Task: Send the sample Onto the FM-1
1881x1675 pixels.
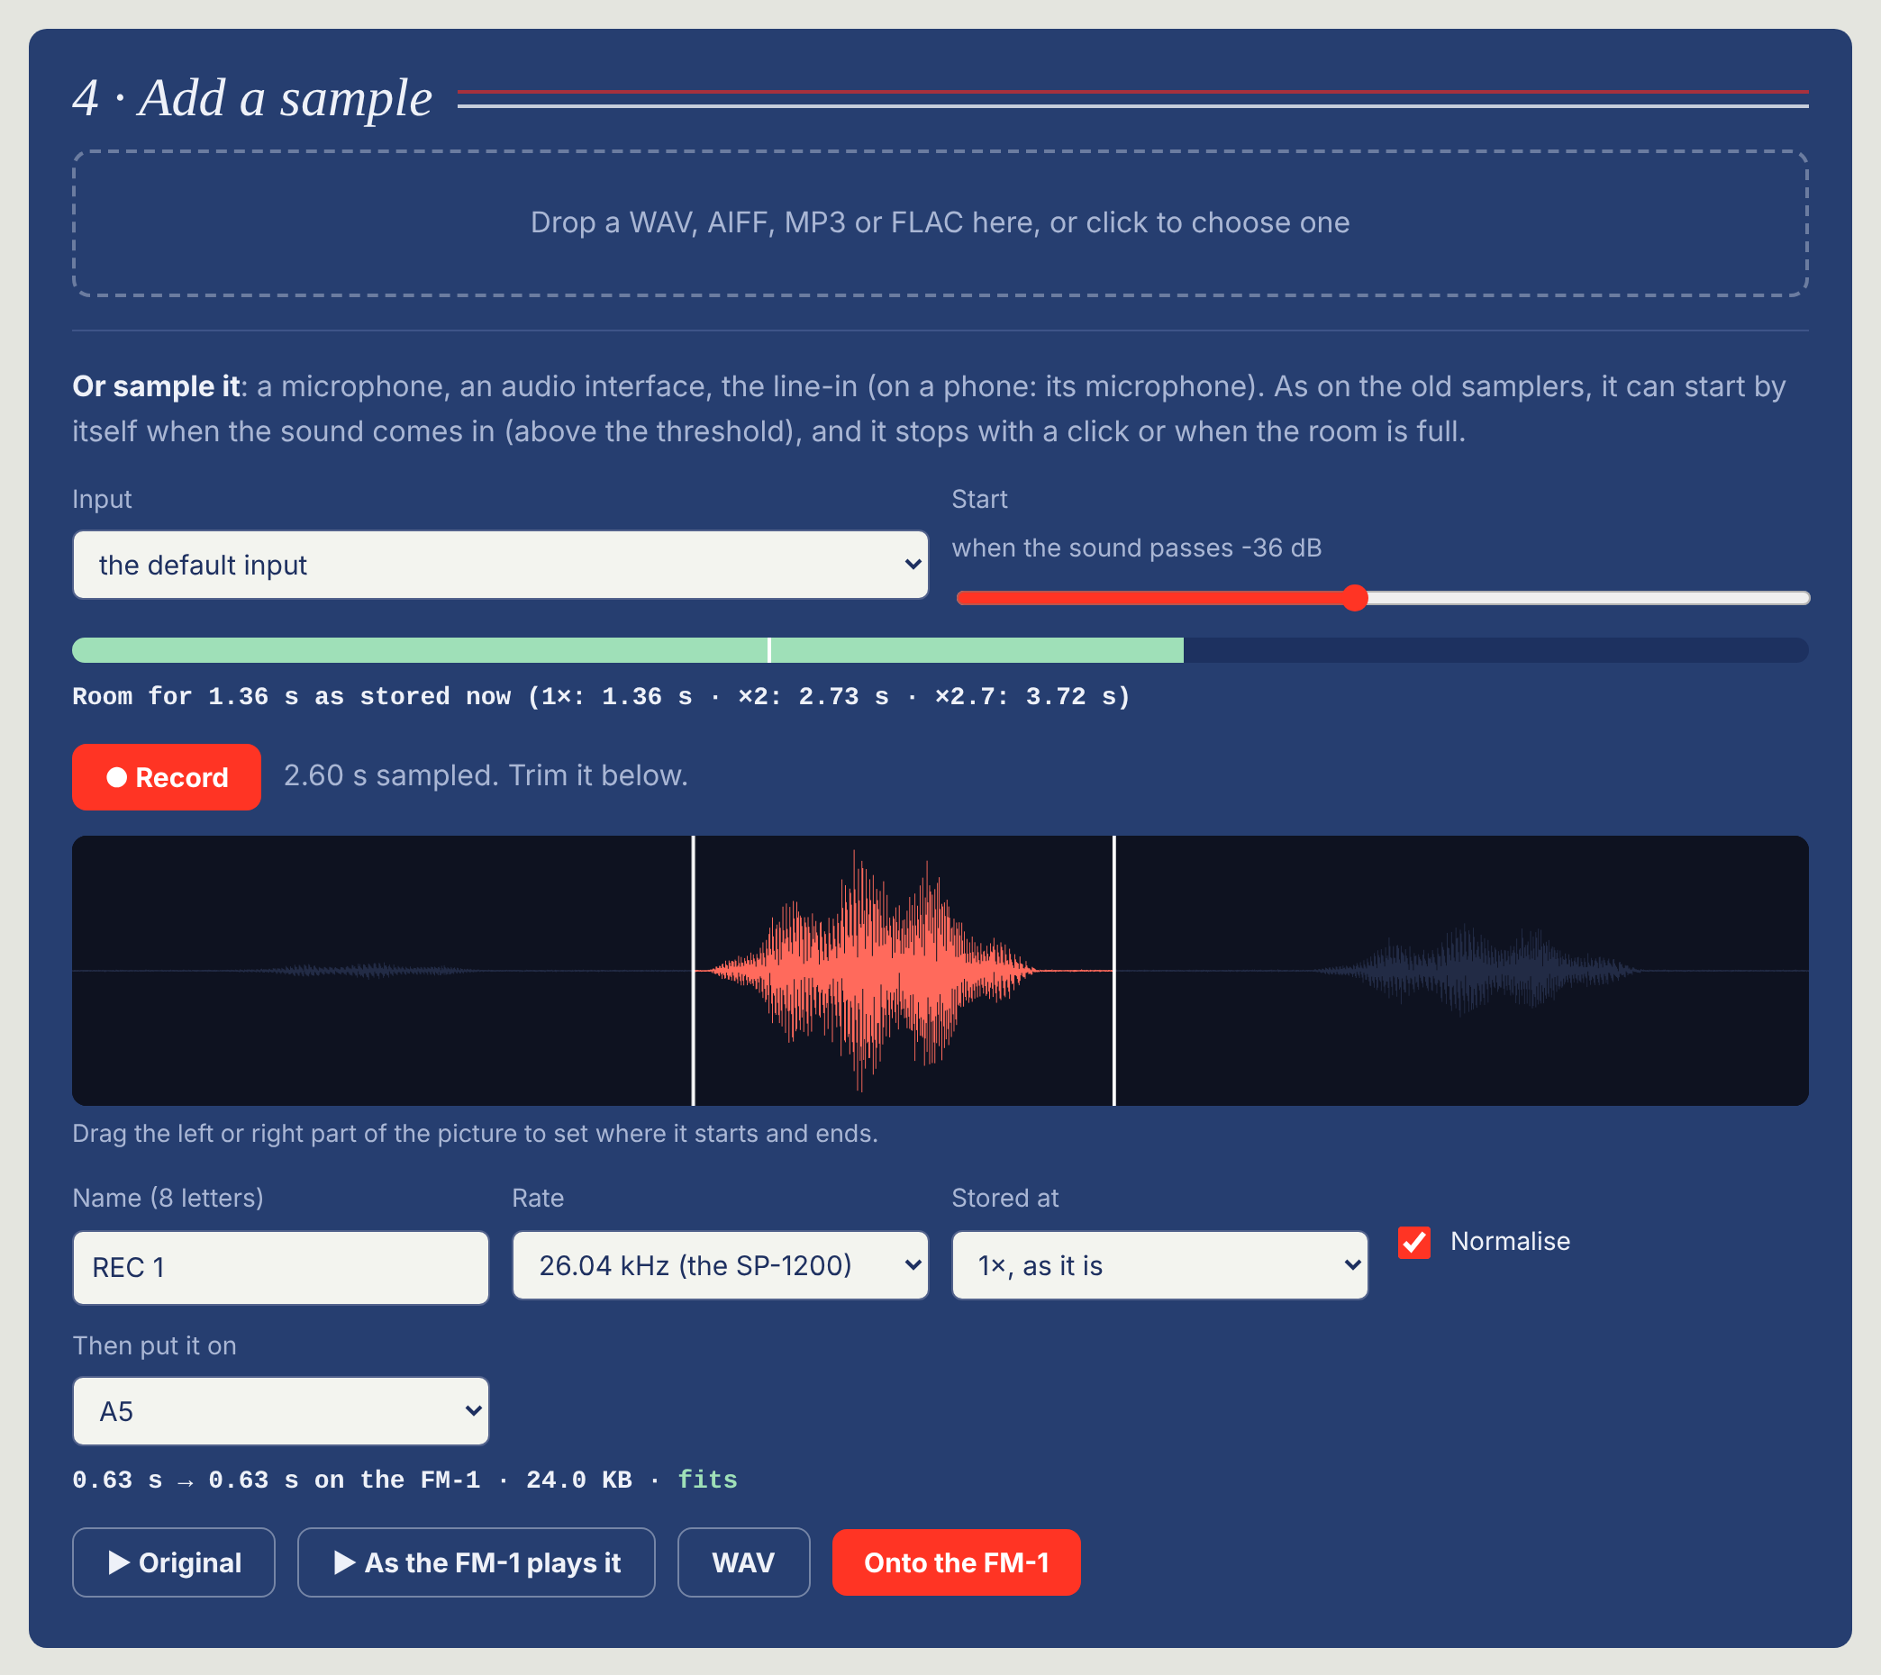Action: tap(957, 1562)
